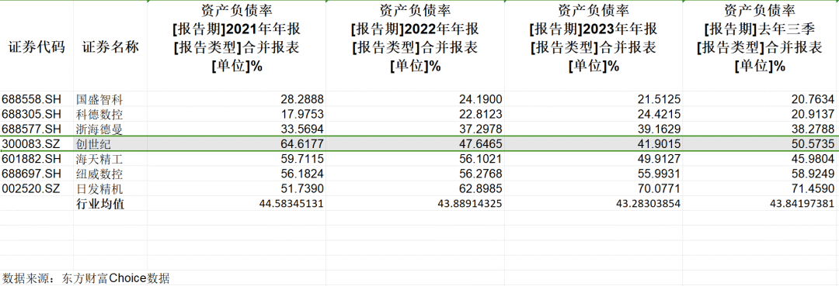This screenshot has height=286, width=839.
Task: Select industry average 43.84197381
Action: click(761, 203)
